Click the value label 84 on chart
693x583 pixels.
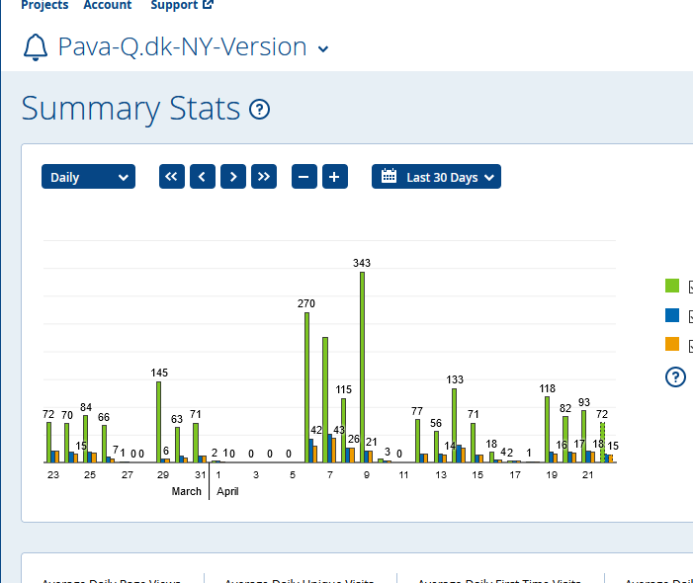click(86, 407)
